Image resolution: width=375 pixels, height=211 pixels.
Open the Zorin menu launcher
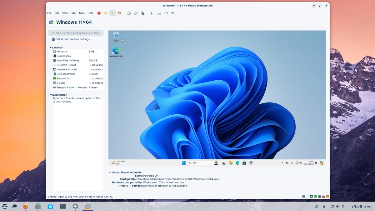coord(5,206)
